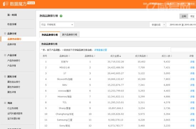Open 详情 link for kktv row
196x129 pixels.
tap(192, 85)
